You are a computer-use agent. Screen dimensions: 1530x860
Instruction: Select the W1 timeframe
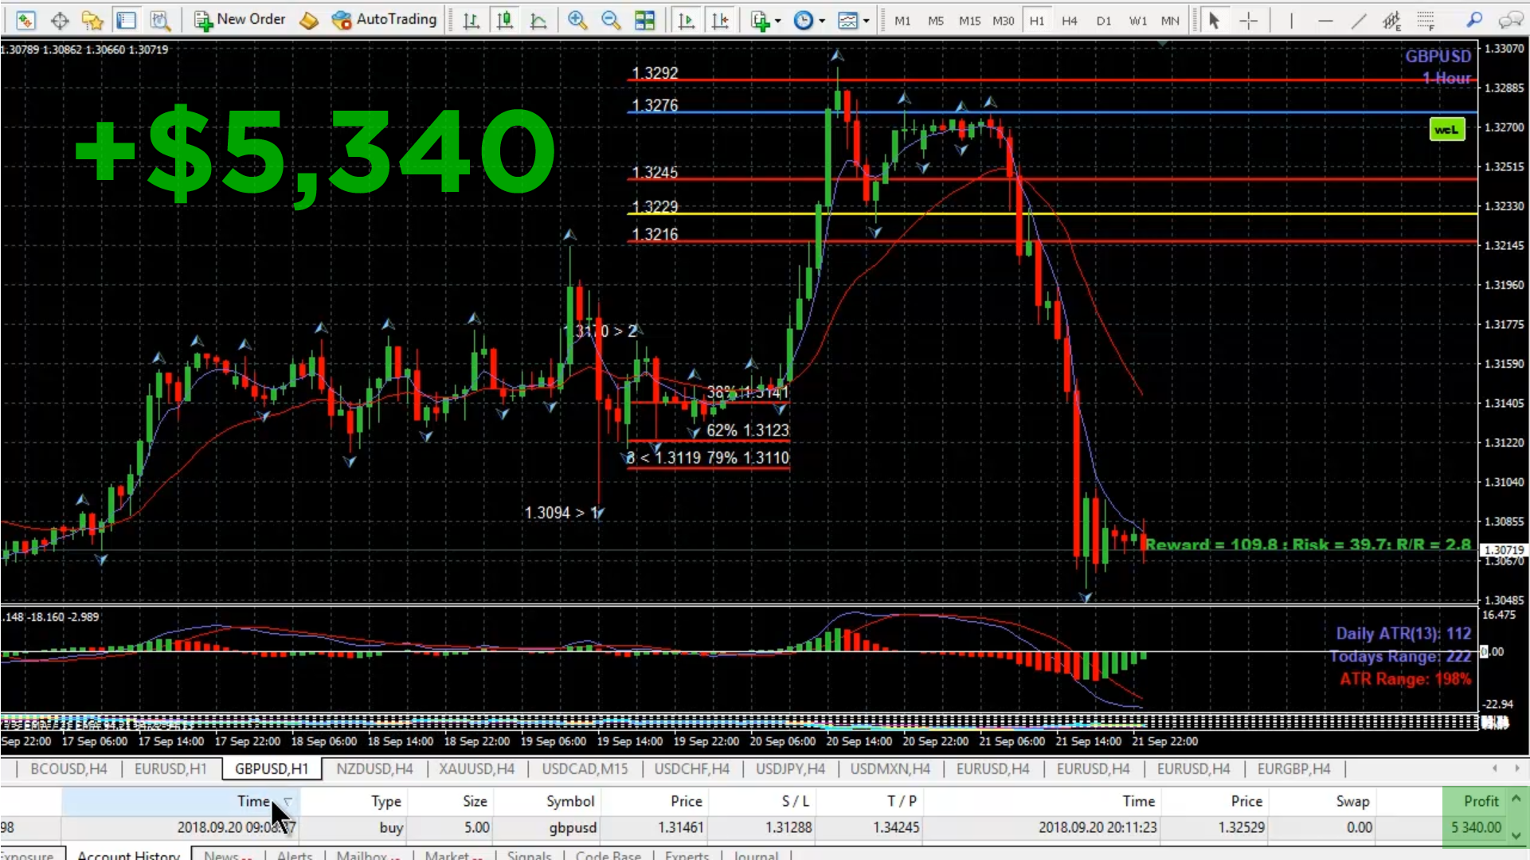(x=1137, y=21)
